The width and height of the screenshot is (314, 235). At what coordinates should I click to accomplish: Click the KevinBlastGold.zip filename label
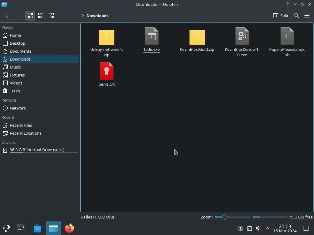197,49
